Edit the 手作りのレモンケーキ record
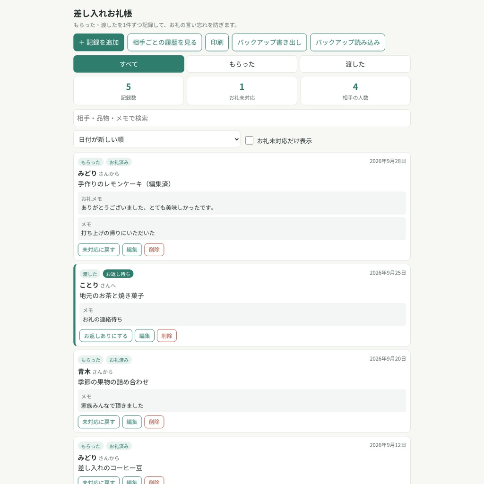This screenshot has height=484, width=484. click(x=132, y=250)
